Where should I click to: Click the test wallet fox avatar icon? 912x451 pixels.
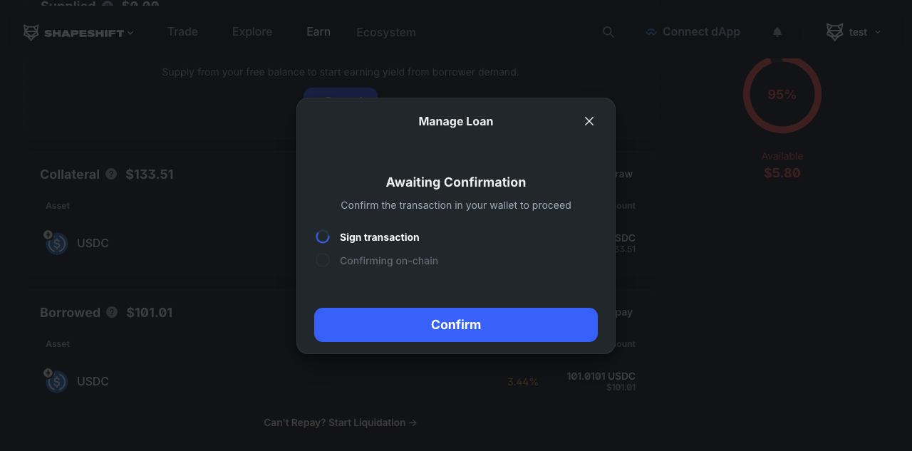[834, 32]
